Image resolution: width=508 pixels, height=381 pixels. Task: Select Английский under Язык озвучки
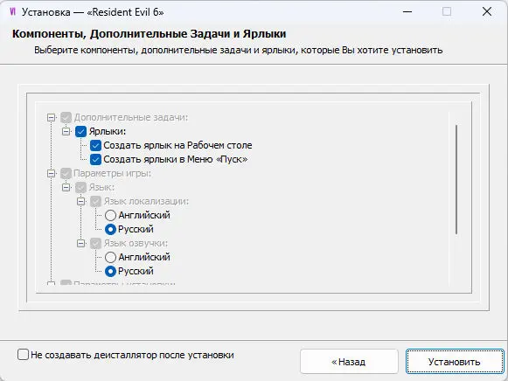click(x=110, y=257)
